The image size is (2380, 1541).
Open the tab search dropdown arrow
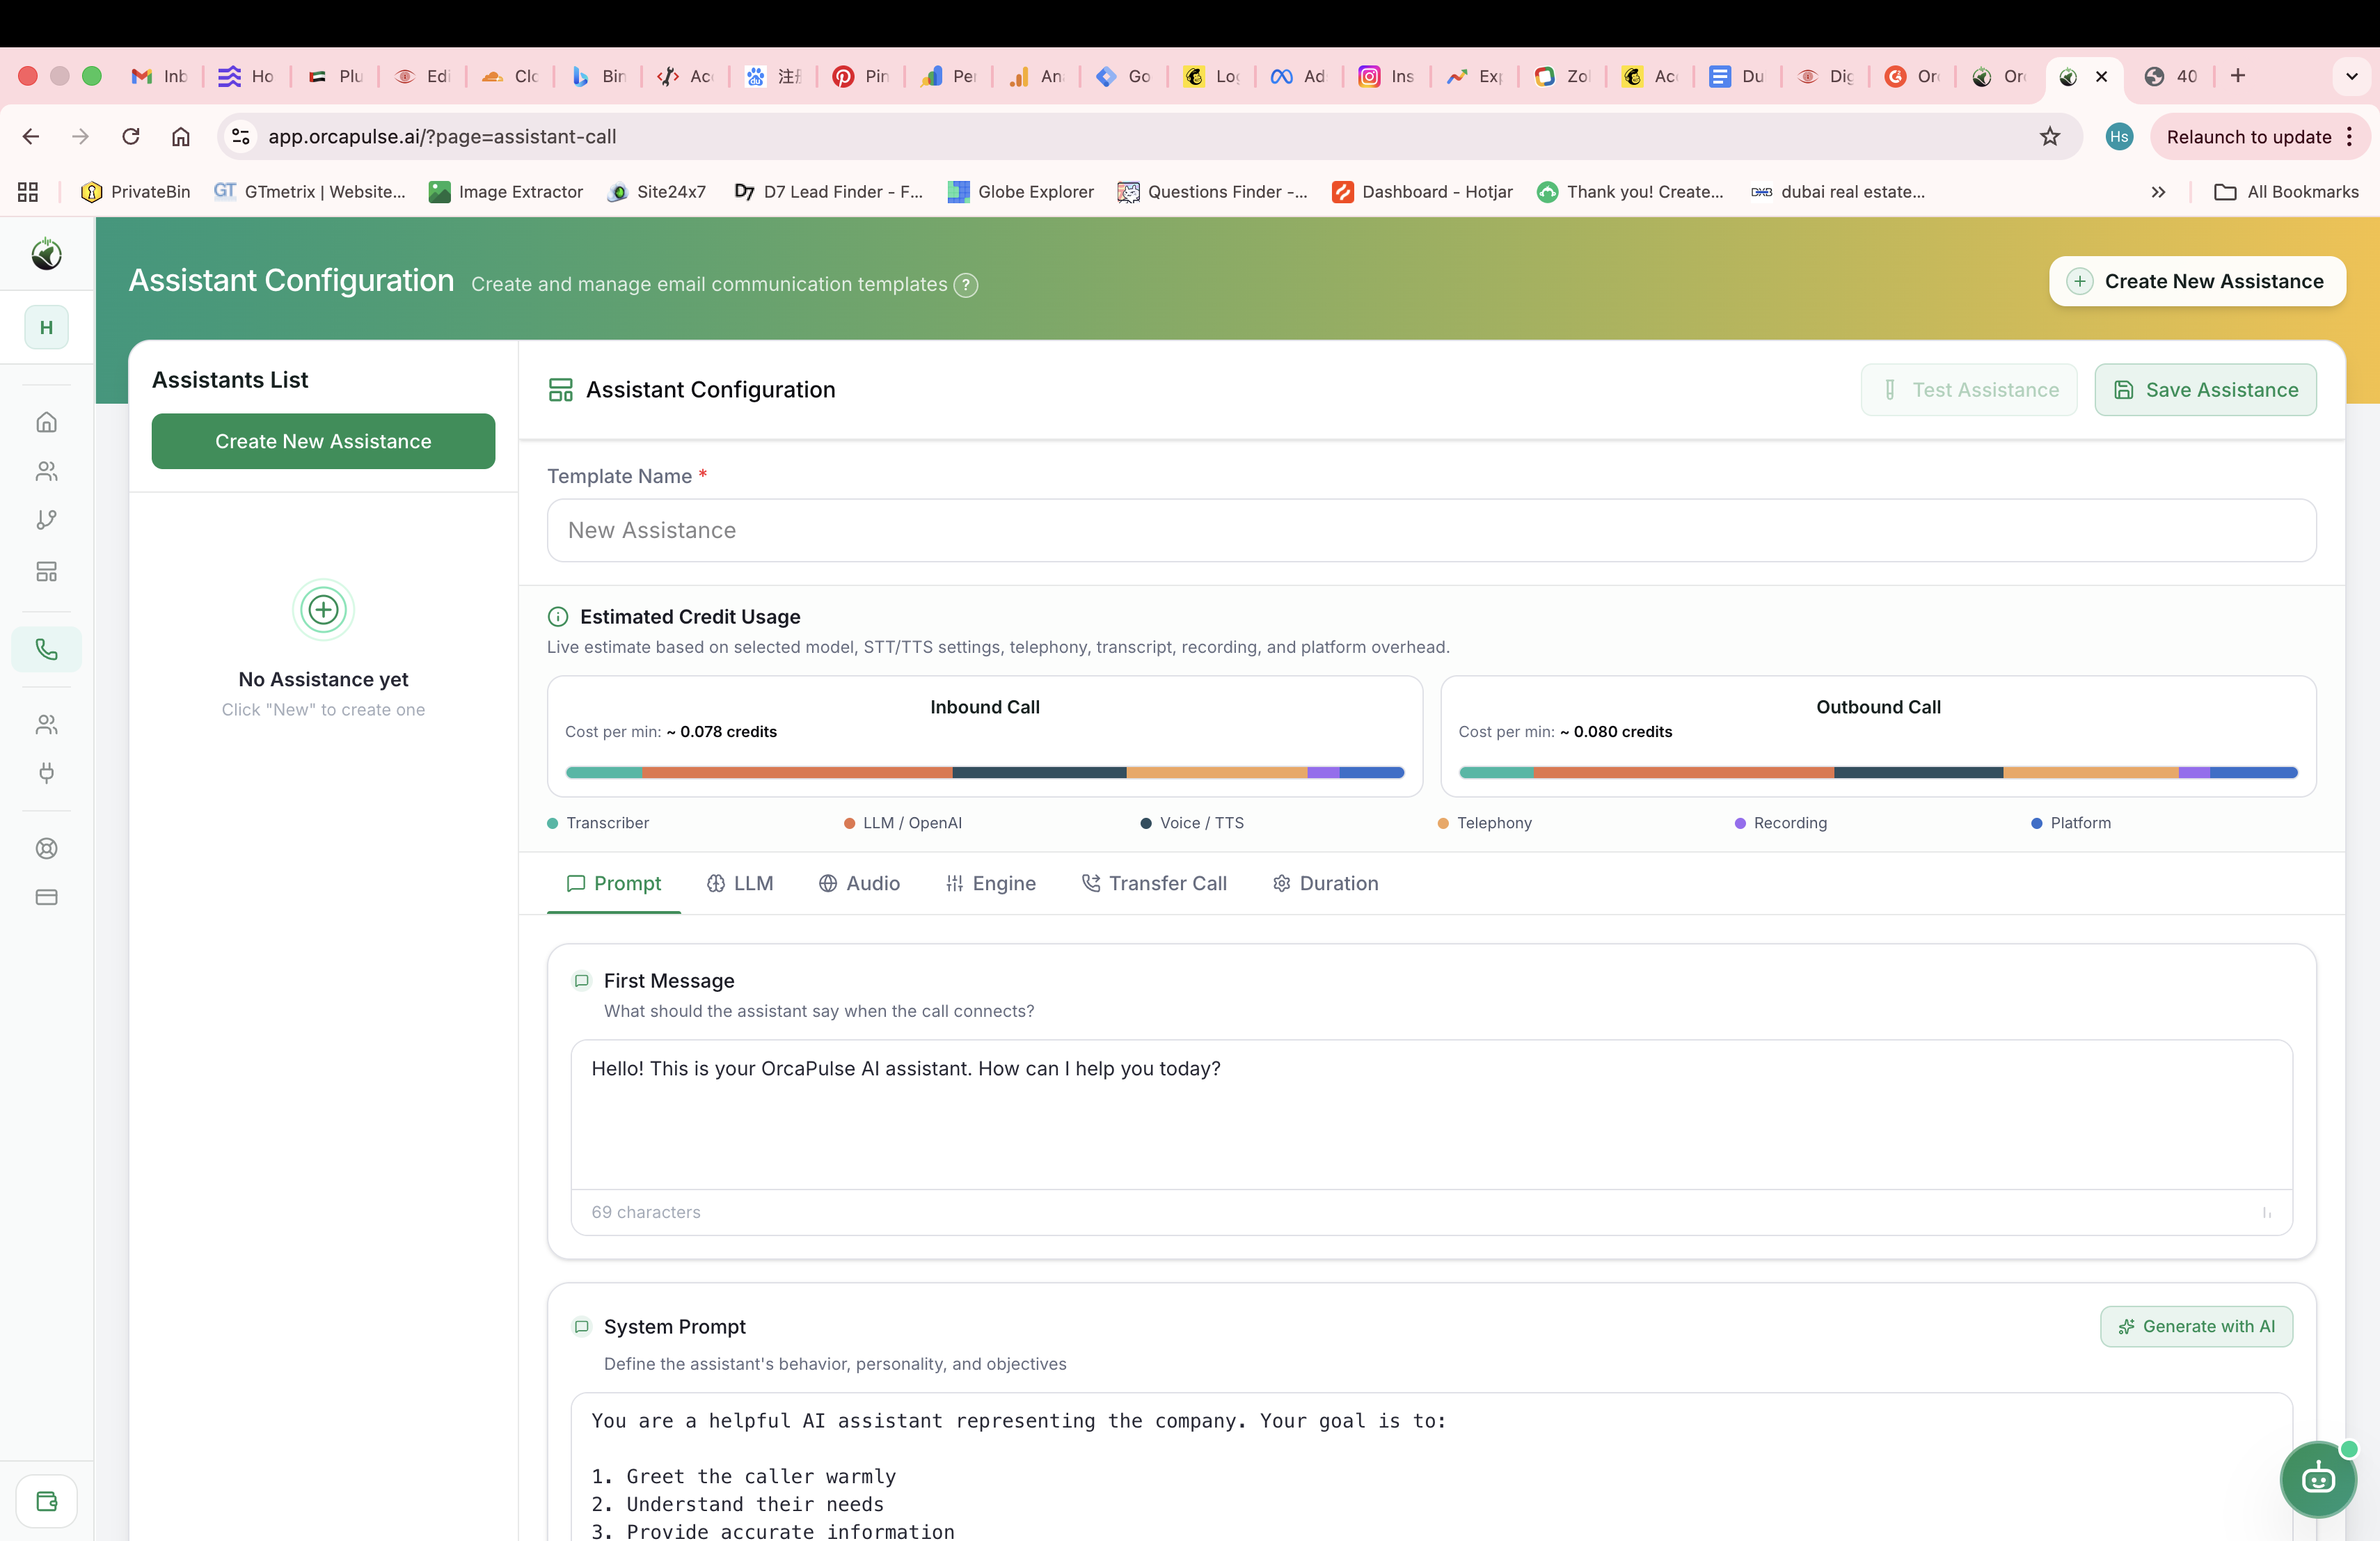click(x=2351, y=76)
